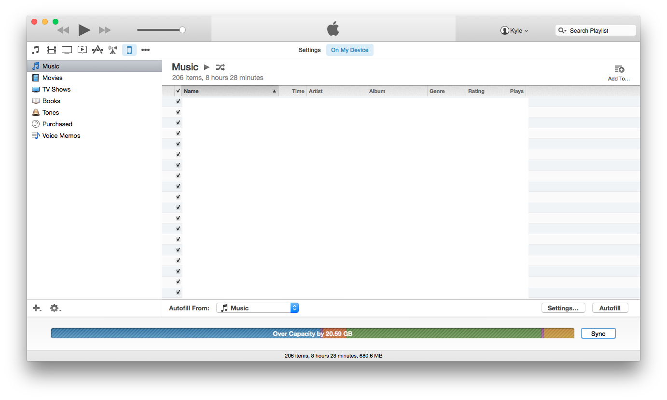Image resolution: width=667 pixels, height=400 pixels.
Task: Select Purchased in the device sidebar
Action: pos(95,124)
